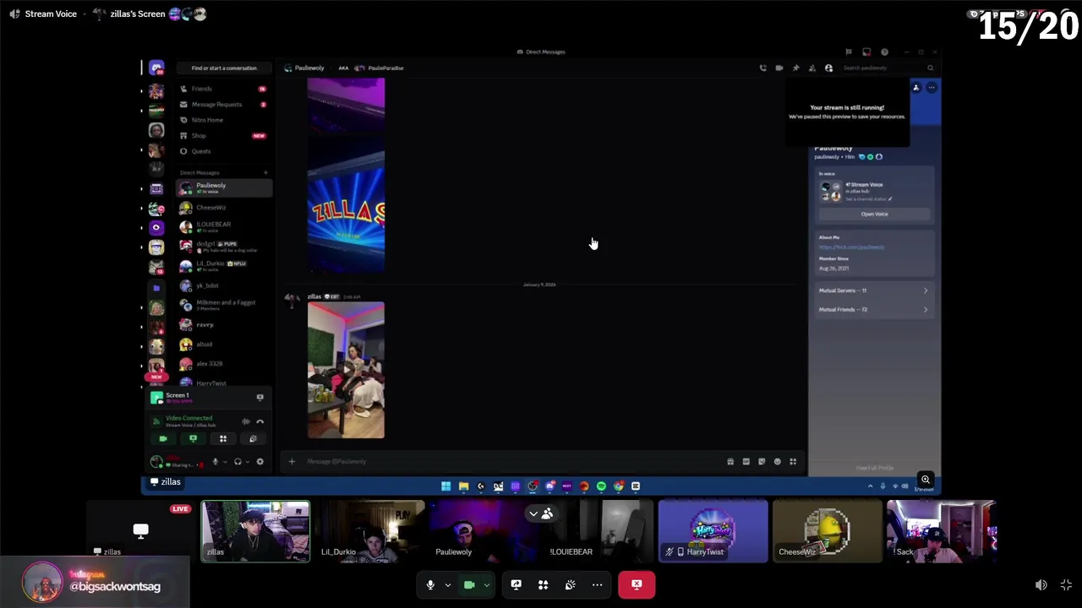Viewport: 1082px width, 608px height.
Task: Expand microphone input options in shared Discord
Action: click(224, 462)
